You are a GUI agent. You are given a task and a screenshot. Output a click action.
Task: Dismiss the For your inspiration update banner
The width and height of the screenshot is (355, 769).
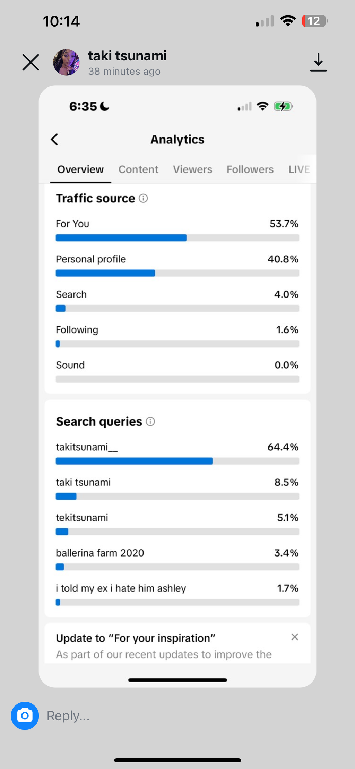pyautogui.click(x=295, y=637)
